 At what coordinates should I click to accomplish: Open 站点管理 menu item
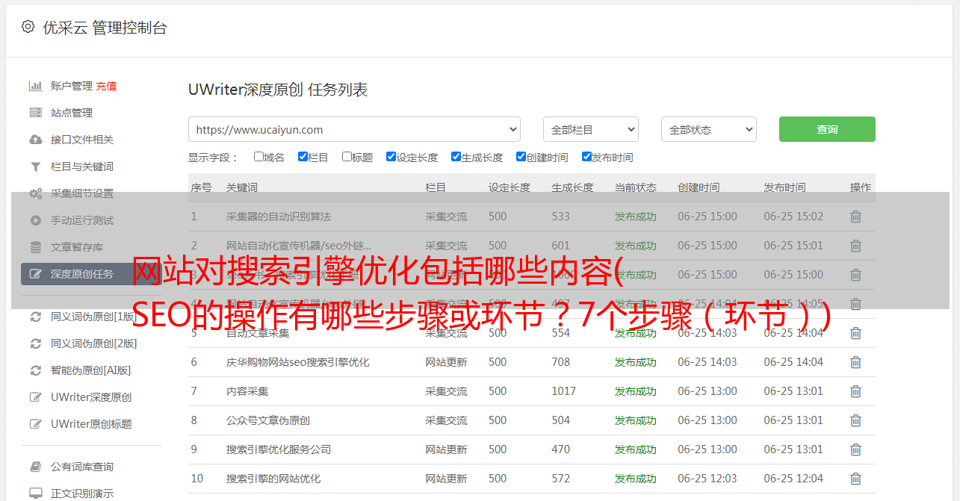[x=72, y=113]
